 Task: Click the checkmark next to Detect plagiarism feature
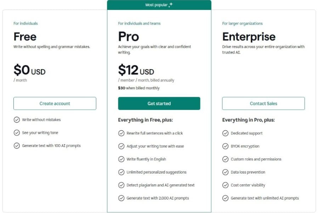(x=121, y=185)
